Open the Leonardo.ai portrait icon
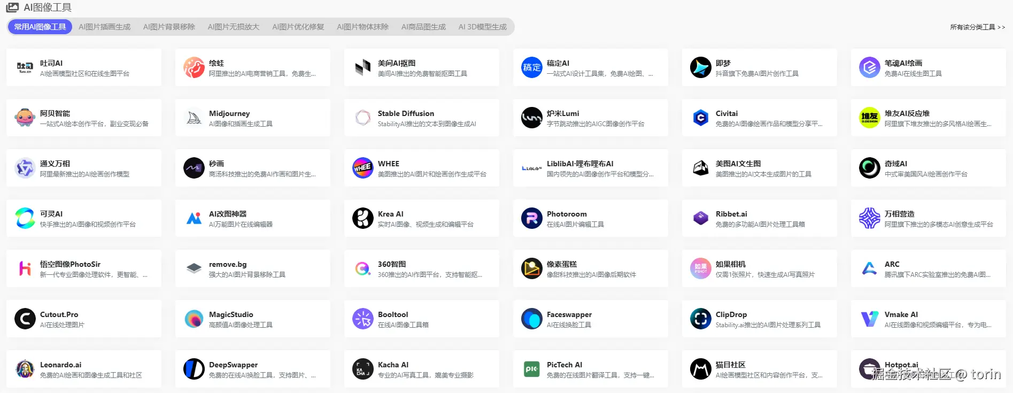1013x393 pixels. point(25,369)
